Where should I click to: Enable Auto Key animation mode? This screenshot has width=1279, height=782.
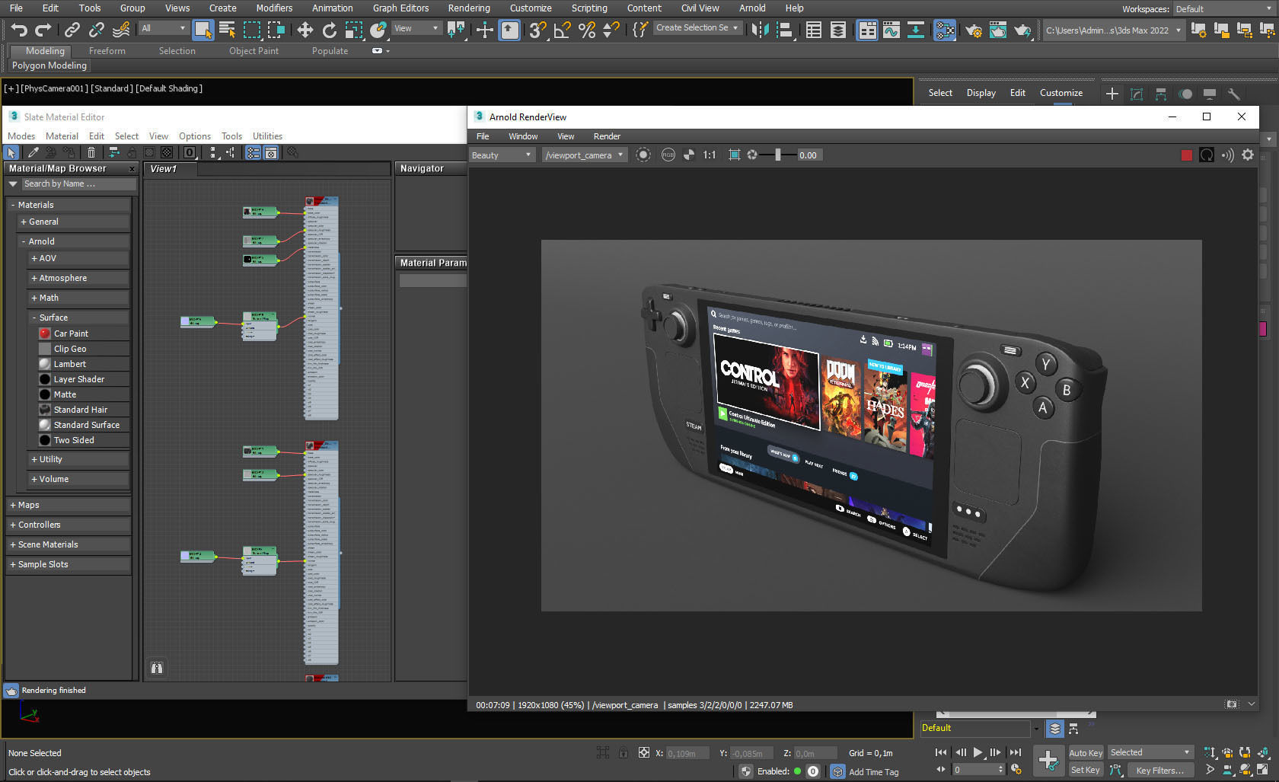pos(1085,752)
